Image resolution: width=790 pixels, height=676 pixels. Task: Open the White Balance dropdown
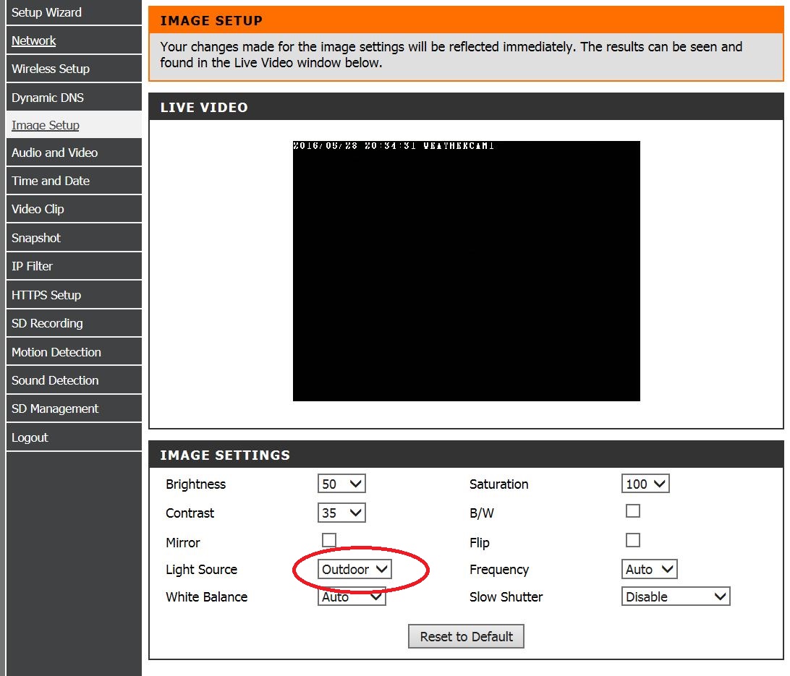352,598
